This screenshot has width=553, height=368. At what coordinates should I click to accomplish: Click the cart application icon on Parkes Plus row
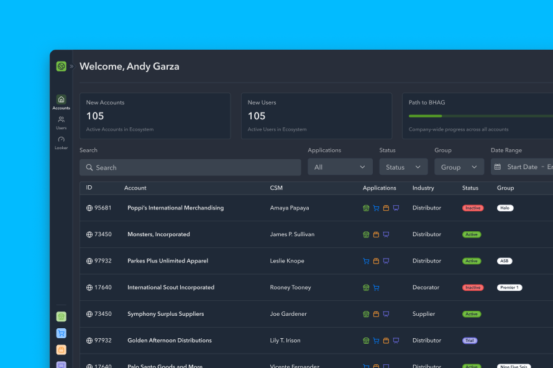point(366,260)
